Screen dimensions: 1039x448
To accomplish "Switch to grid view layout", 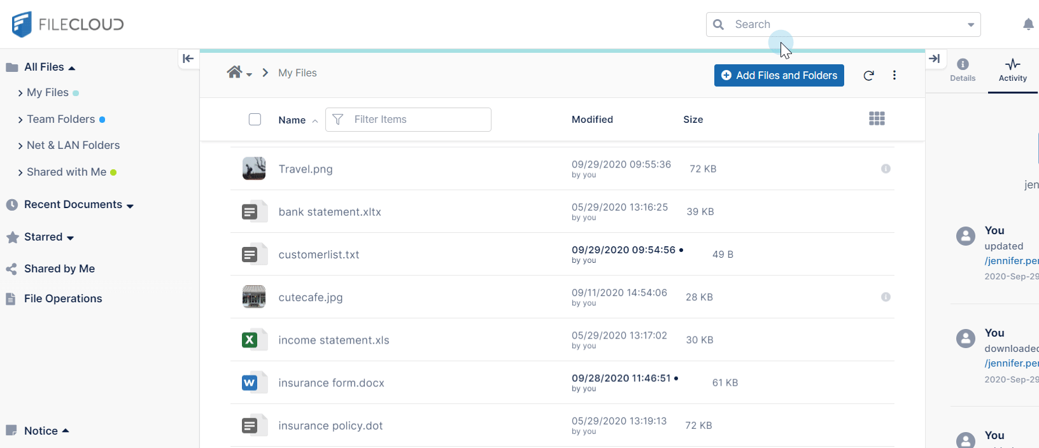I will tap(877, 118).
